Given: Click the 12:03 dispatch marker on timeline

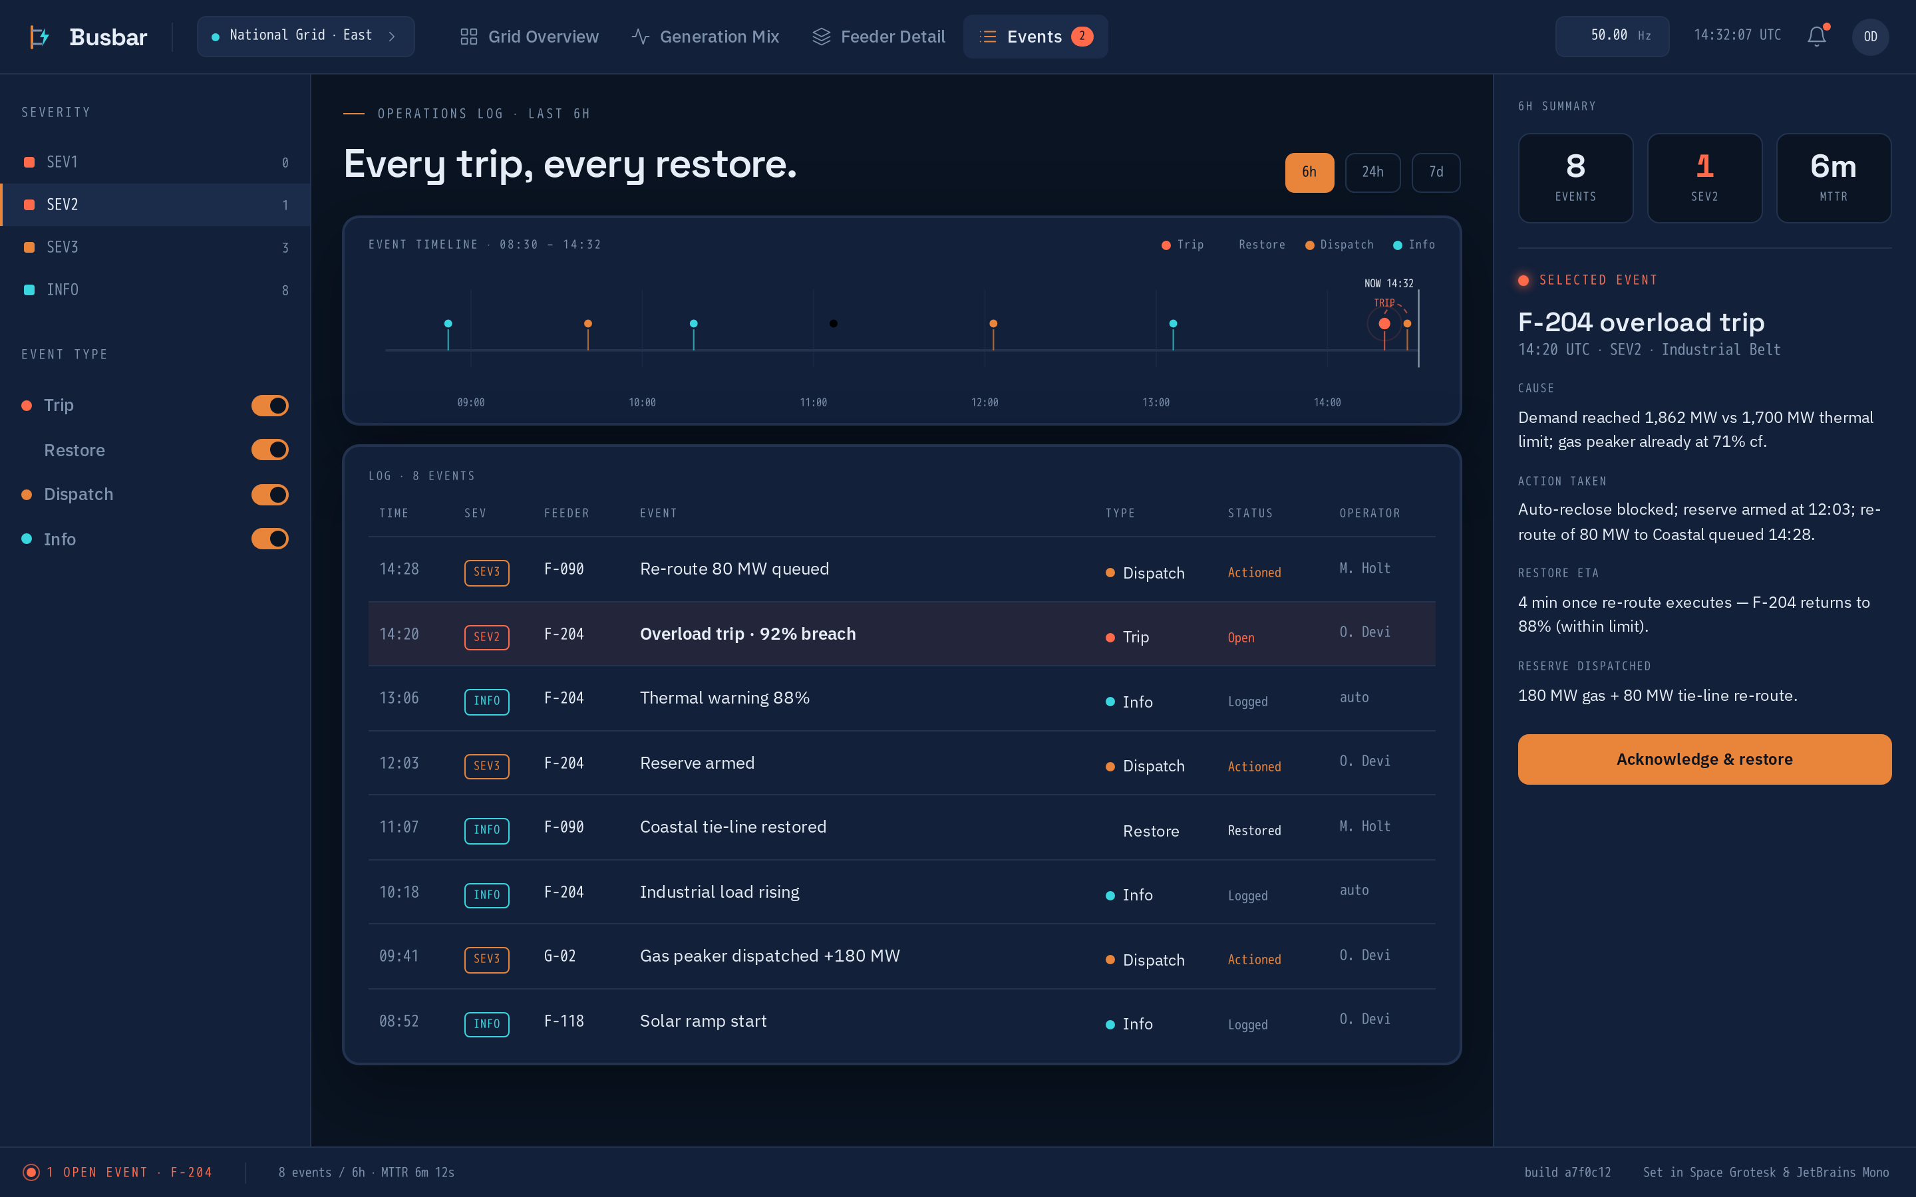Looking at the screenshot, I should click(x=993, y=324).
